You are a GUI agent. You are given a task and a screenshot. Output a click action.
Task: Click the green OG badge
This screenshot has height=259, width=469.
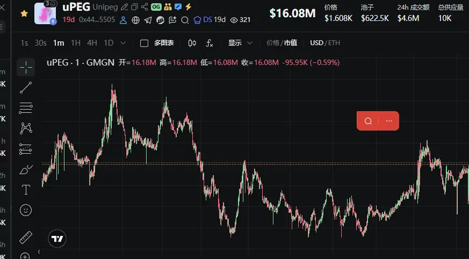pyautogui.click(x=156, y=7)
